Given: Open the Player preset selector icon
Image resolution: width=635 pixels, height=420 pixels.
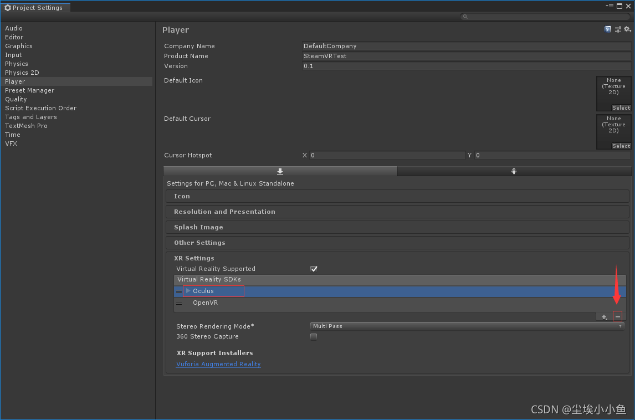Looking at the screenshot, I should coord(618,29).
